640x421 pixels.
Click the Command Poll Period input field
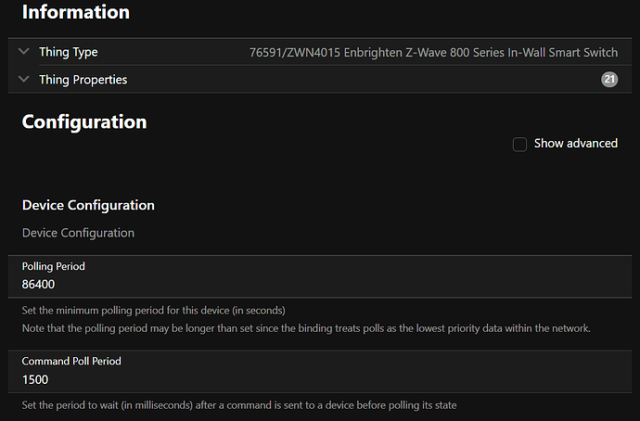320,379
